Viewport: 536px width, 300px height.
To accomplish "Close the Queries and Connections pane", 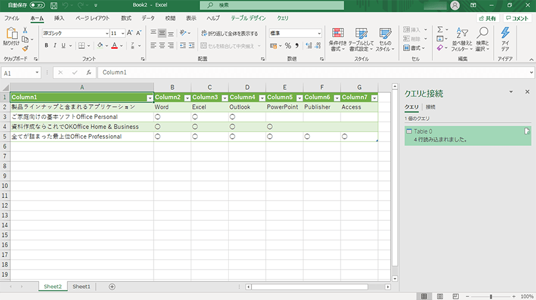I will (x=527, y=92).
